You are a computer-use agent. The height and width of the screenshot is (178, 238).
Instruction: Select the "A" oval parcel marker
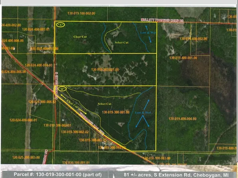[x=60, y=25]
